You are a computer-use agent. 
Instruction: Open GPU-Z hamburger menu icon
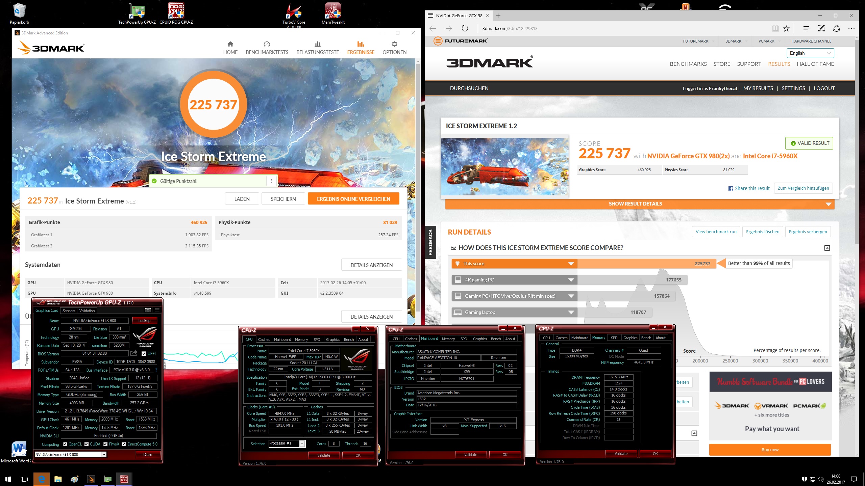tap(157, 310)
